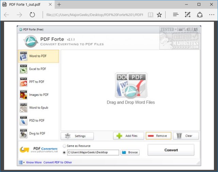Open reading view in the address bar
Image resolution: width=218 pixels, height=172 pixels.
[x=151, y=15]
